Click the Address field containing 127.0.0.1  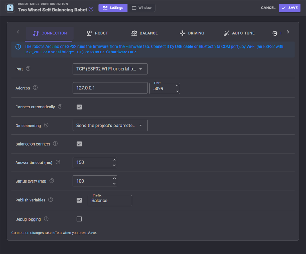110,88
